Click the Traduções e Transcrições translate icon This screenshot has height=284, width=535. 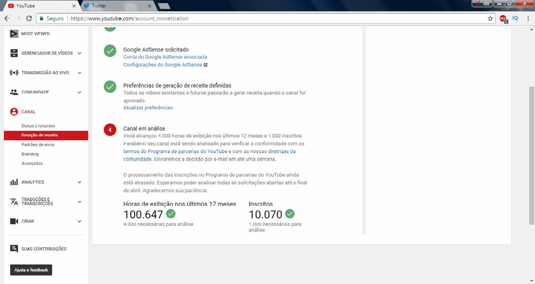click(14, 201)
